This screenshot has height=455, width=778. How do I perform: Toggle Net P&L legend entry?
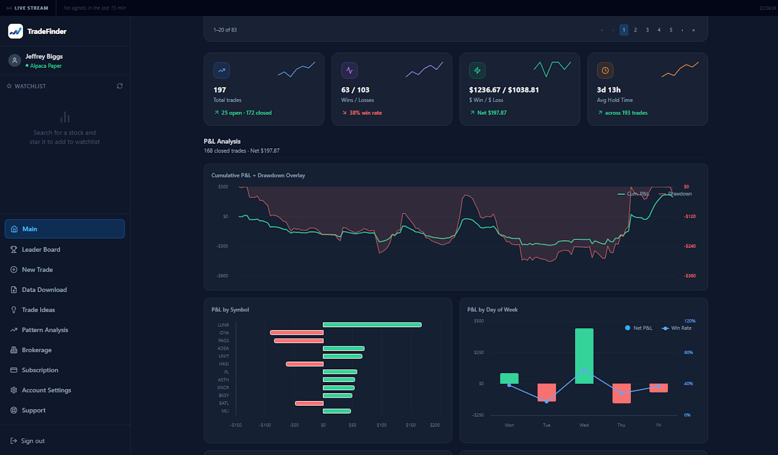[638, 328]
